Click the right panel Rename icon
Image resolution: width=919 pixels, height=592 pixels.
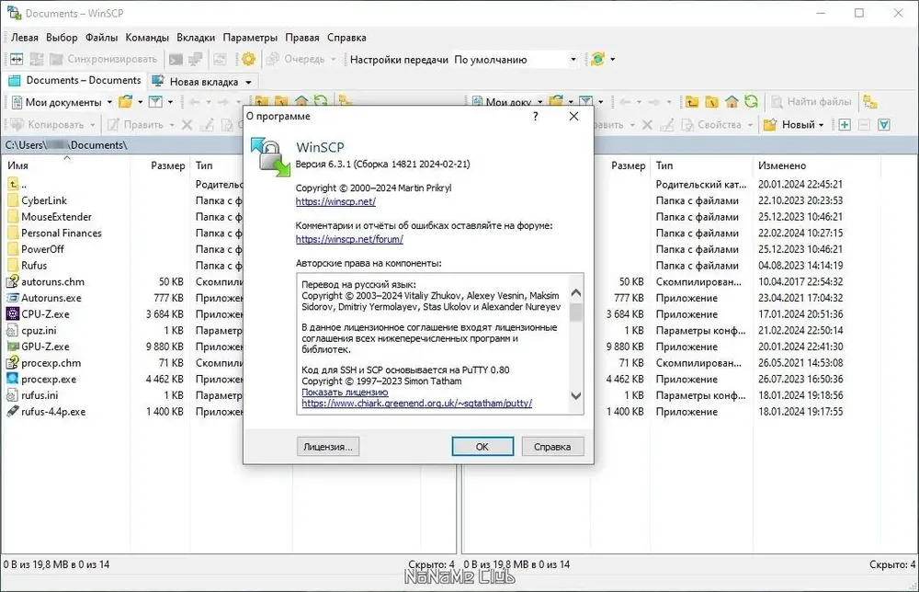tap(667, 124)
